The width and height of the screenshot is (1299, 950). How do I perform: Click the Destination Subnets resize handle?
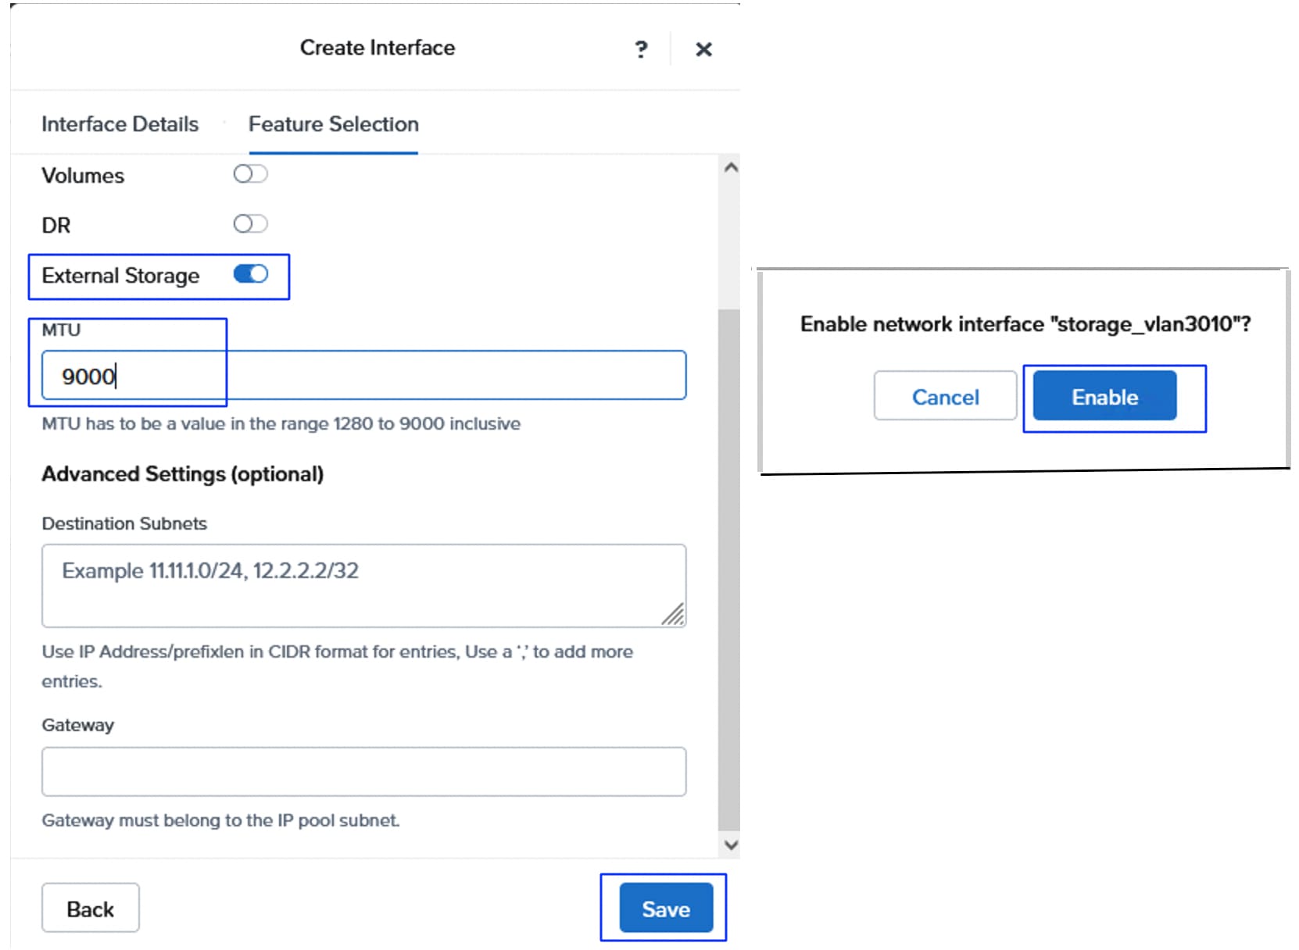[x=674, y=615]
